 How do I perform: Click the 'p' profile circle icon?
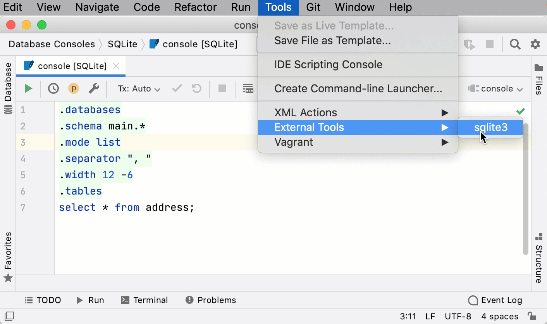(x=73, y=88)
